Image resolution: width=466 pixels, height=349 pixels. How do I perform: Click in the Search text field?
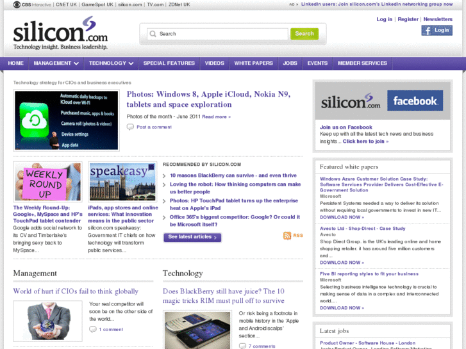217,34
